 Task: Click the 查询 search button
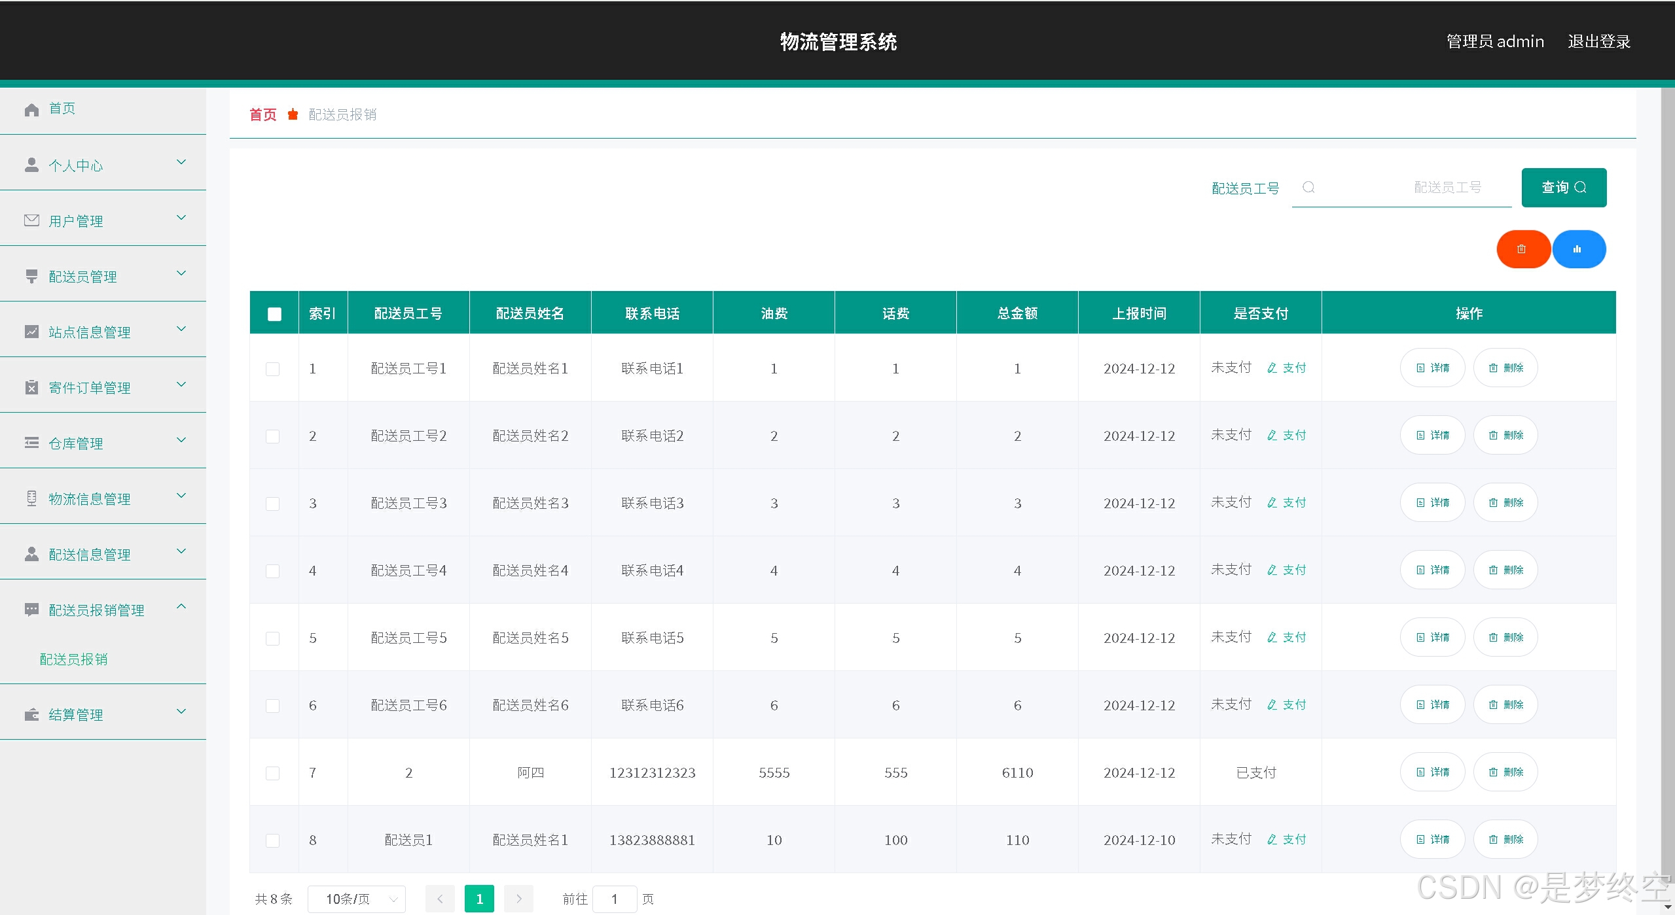pyautogui.click(x=1563, y=188)
